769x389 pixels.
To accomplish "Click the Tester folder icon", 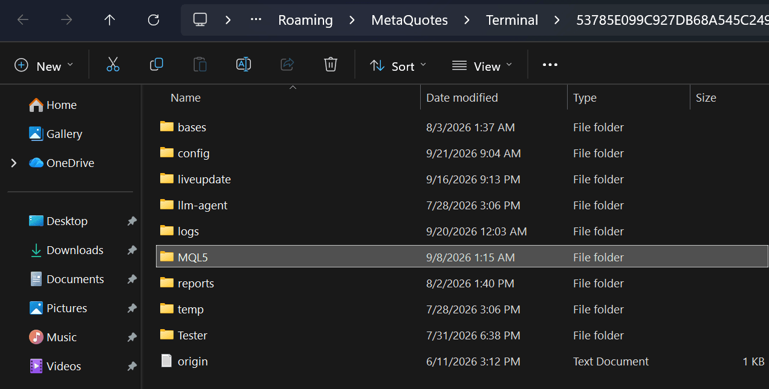I will [x=167, y=335].
